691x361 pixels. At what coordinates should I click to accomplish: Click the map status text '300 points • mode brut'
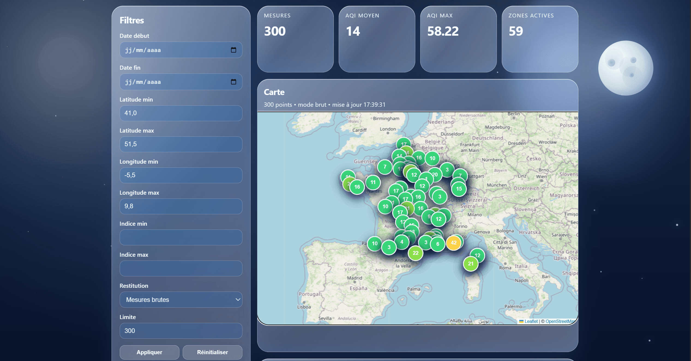click(295, 105)
